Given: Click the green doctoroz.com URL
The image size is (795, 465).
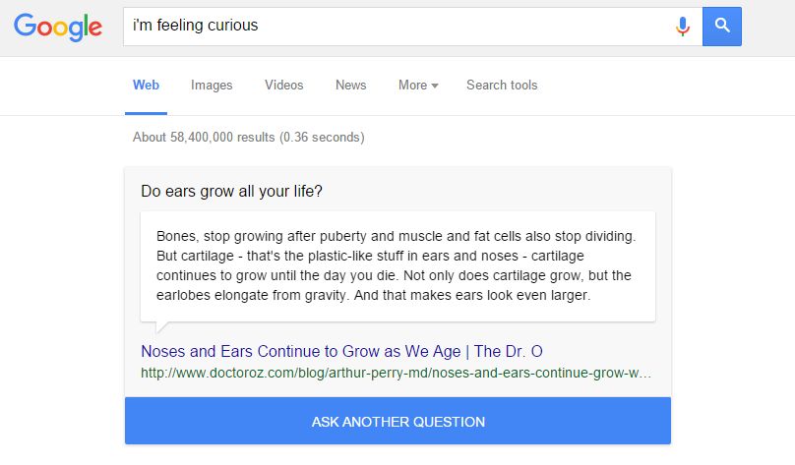Looking at the screenshot, I should point(396,373).
